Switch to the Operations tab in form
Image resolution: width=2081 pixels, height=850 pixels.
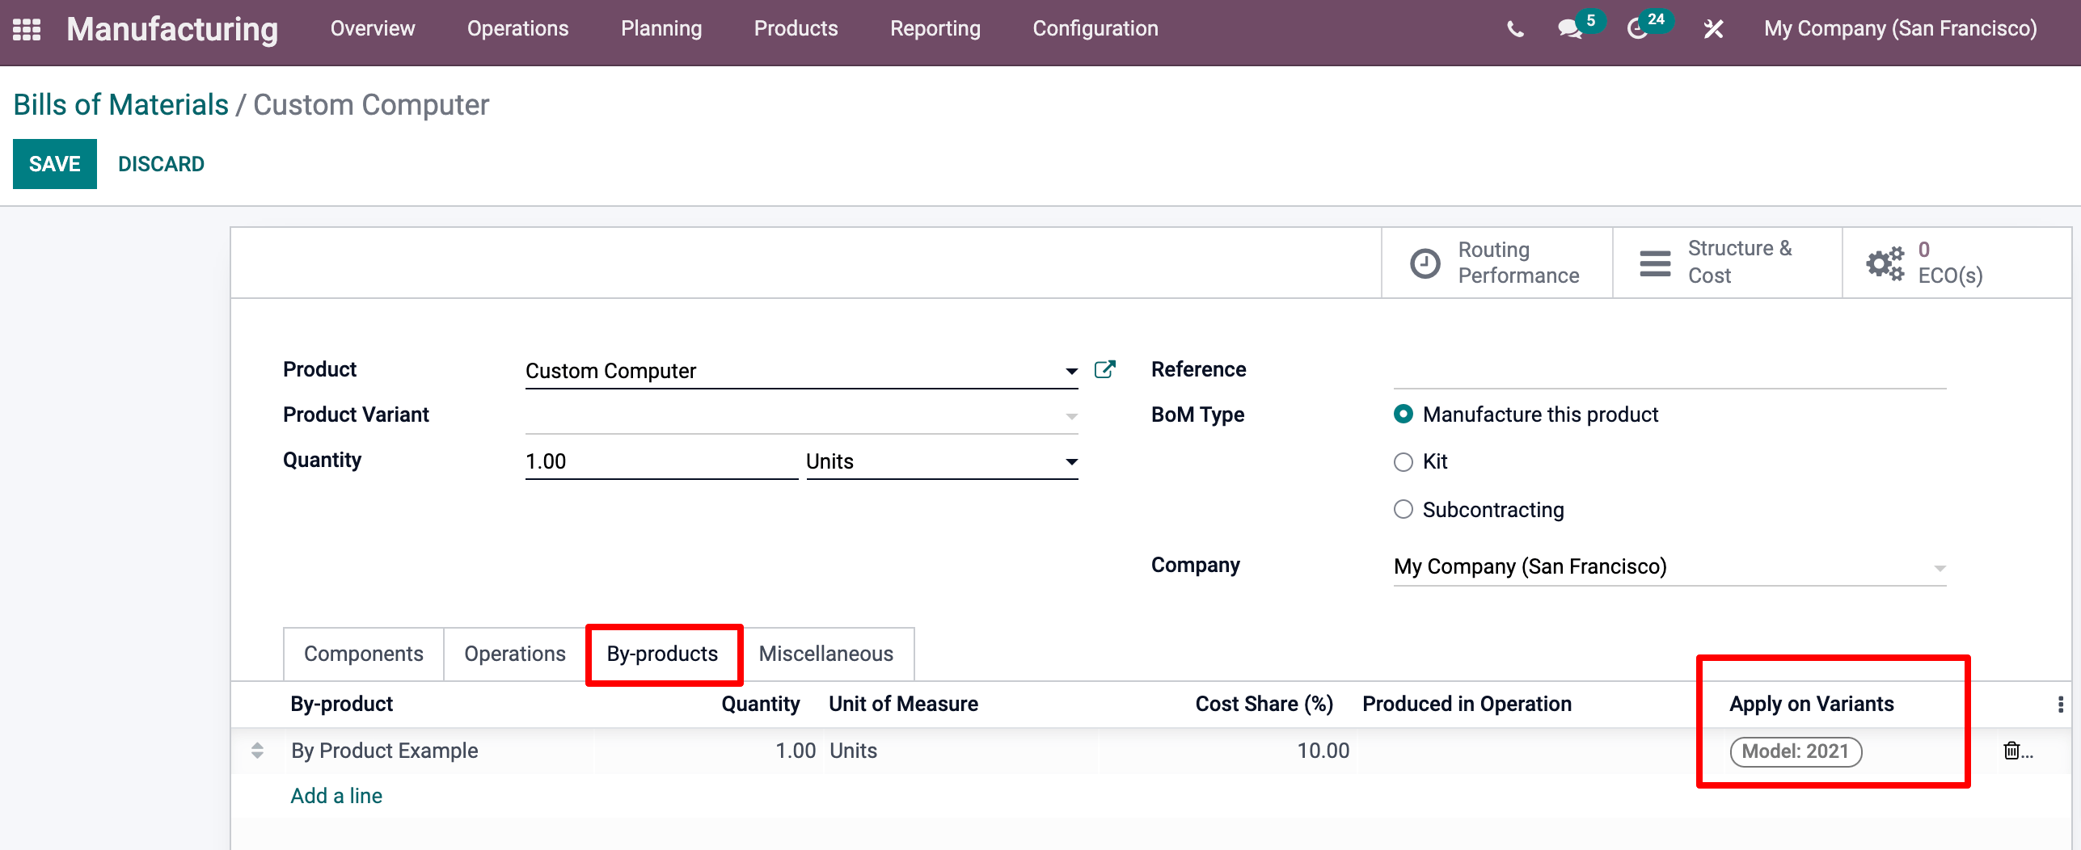coord(515,654)
